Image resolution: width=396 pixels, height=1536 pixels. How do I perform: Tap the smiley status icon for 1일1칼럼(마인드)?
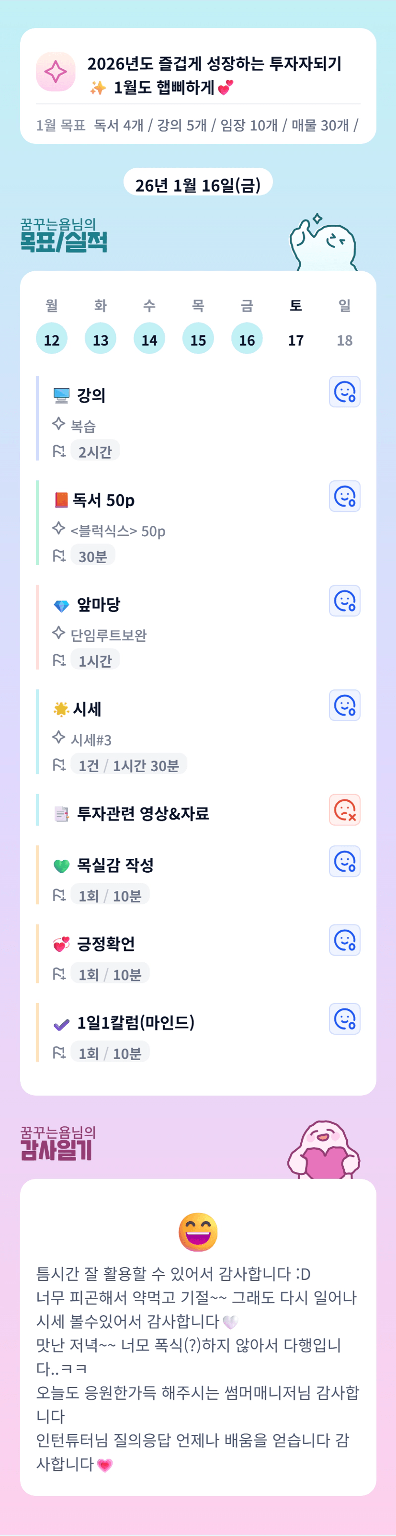[x=344, y=1018]
